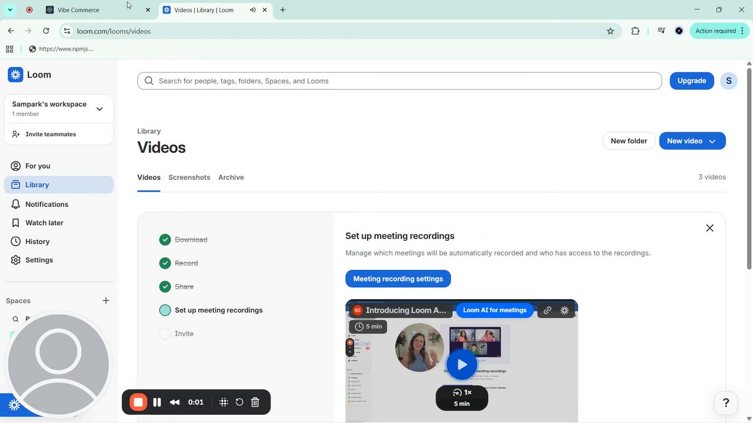Restart the recording
The width and height of the screenshot is (753, 423).
coord(239,402)
